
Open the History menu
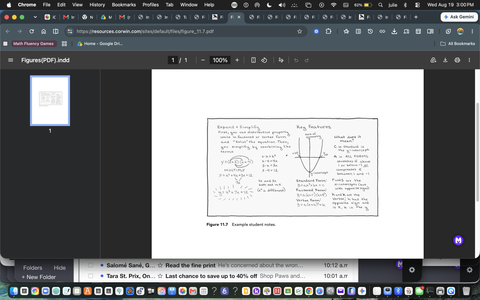point(97,5)
